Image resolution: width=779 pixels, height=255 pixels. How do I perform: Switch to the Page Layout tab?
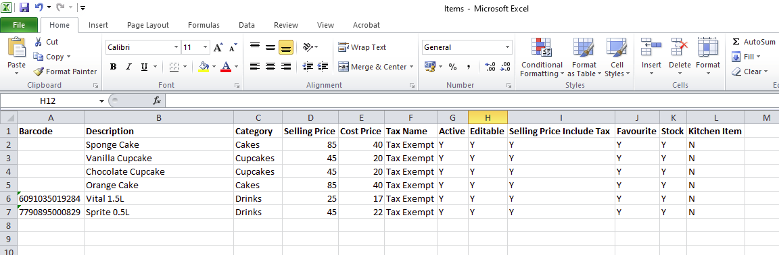click(x=148, y=25)
